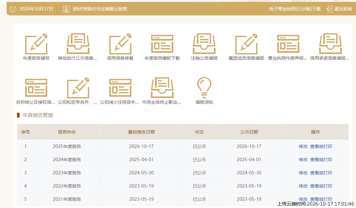This screenshot has width=356, height=208.
Task: Click the 状态 column header
Action: click(199, 132)
